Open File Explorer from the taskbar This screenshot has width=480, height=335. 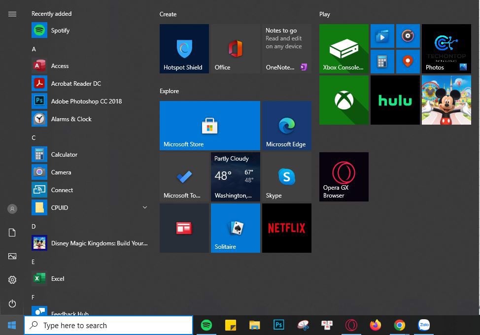(x=254, y=325)
